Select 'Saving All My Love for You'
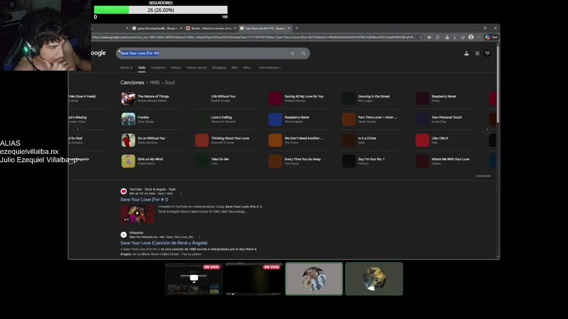Image resolution: width=568 pixels, height=319 pixels. coord(298,98)
